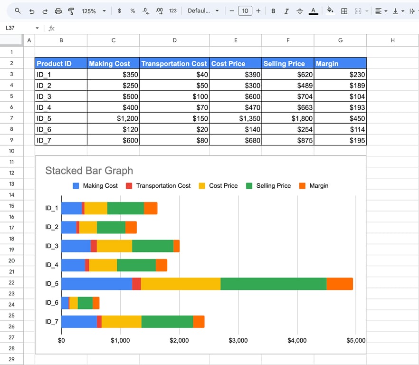Viewport: 419px width, 365px height.
Task: Select the $680 cost price cell
Action: click(236, 140)
